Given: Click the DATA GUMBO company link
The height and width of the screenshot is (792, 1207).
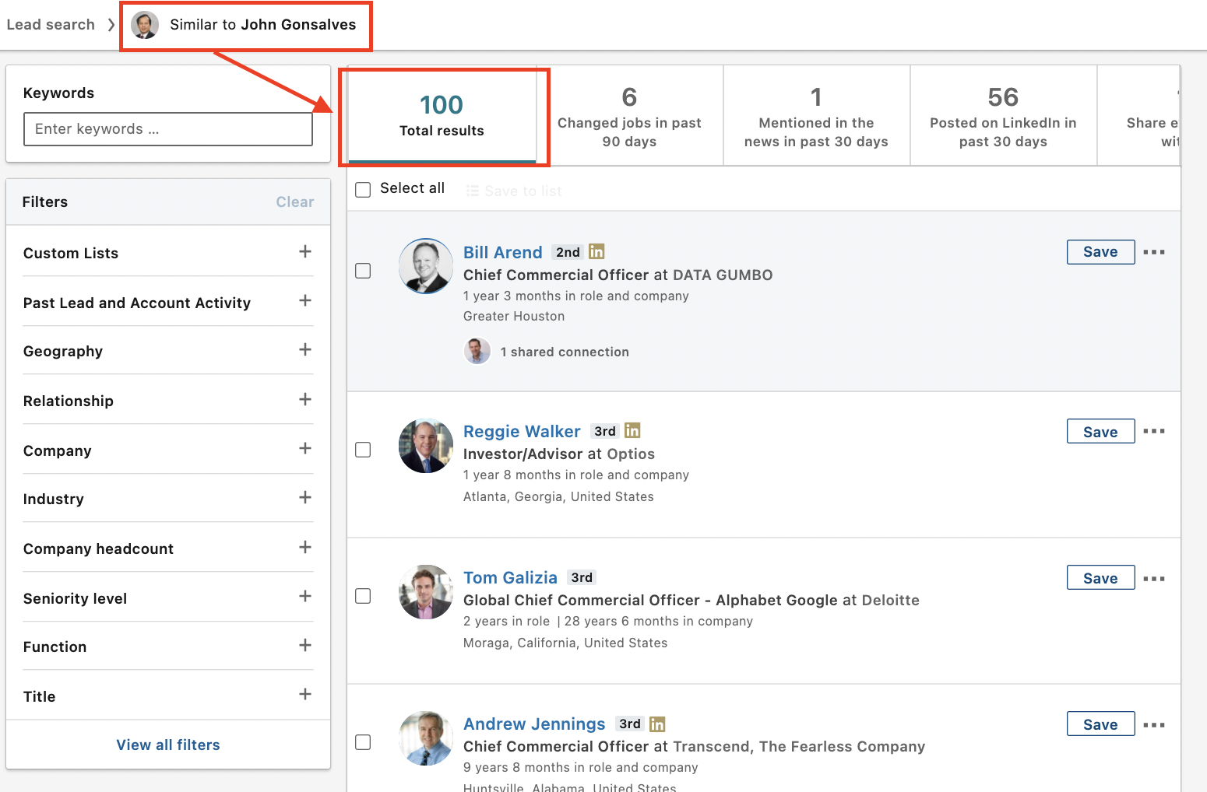Looking at the screenshot, I should pyautogui.click(x=723, y=275).
